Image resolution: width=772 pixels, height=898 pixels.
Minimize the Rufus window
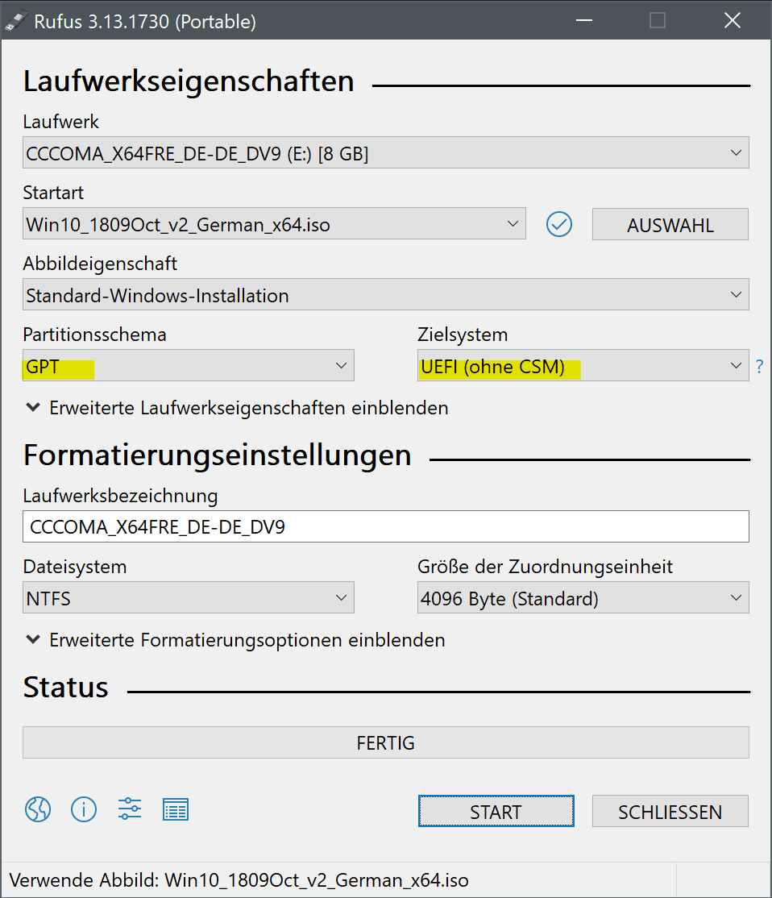point(584,21)
